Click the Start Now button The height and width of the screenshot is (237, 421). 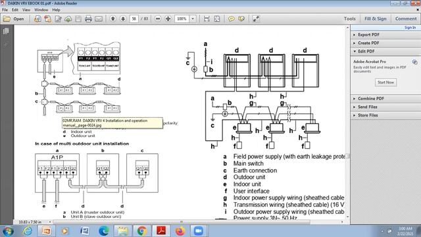[x=385, y=82]
